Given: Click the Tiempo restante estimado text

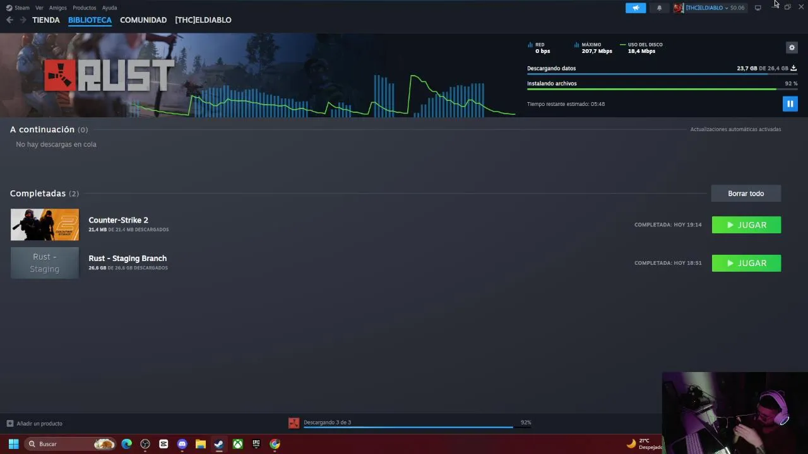Looking at the screenshot, I should click(x=566, y=104).
